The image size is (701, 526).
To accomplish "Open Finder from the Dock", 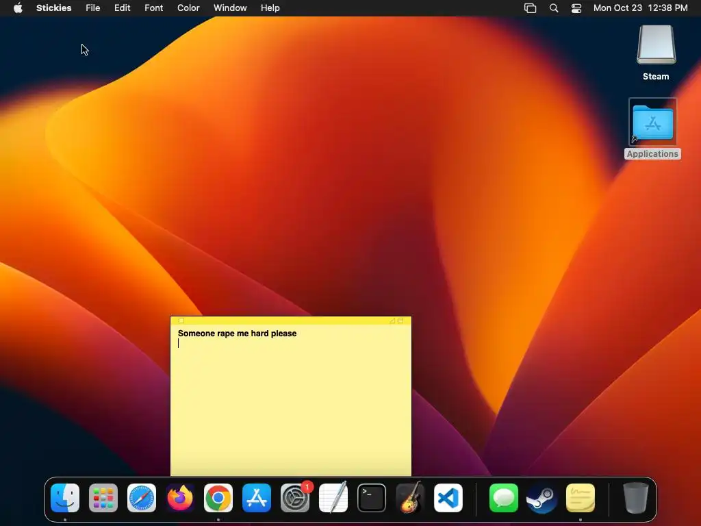I will click(x=65, y=498).
